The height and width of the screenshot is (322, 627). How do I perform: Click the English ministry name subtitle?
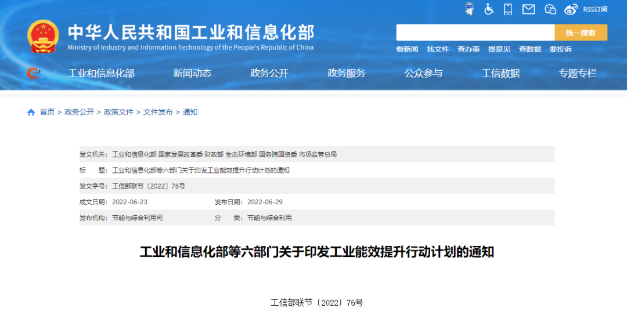(x=190, y=48)
